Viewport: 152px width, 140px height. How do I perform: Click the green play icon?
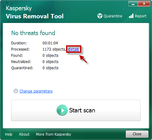pyautogui.click(x=62, y=110)
